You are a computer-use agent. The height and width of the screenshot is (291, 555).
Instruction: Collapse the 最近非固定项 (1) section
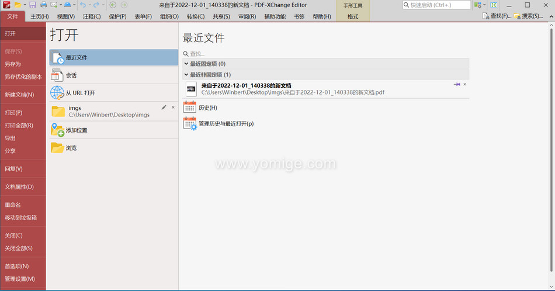186,75
